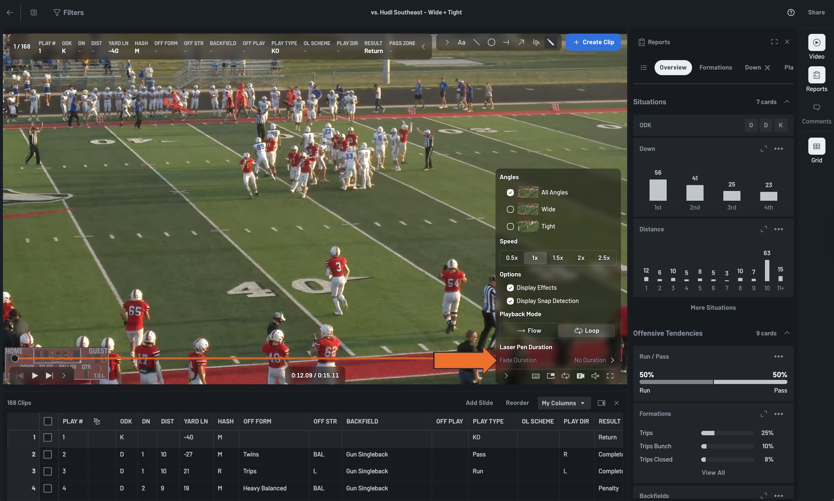Image resolution: width=834 pixels, height=501 pixels.
Task: Open the keyboard shortcuts icon
Action: pyautogui.click(x=536, y=376)
